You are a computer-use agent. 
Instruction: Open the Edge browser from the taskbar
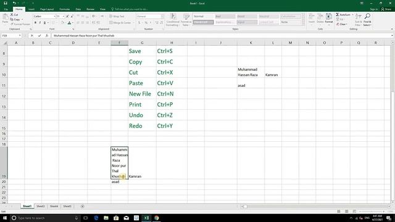[x=96, y=218]
